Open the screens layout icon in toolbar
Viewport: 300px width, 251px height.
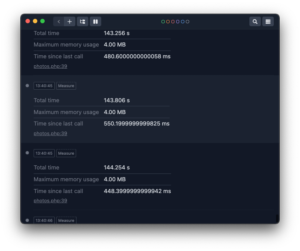[82, 21]
